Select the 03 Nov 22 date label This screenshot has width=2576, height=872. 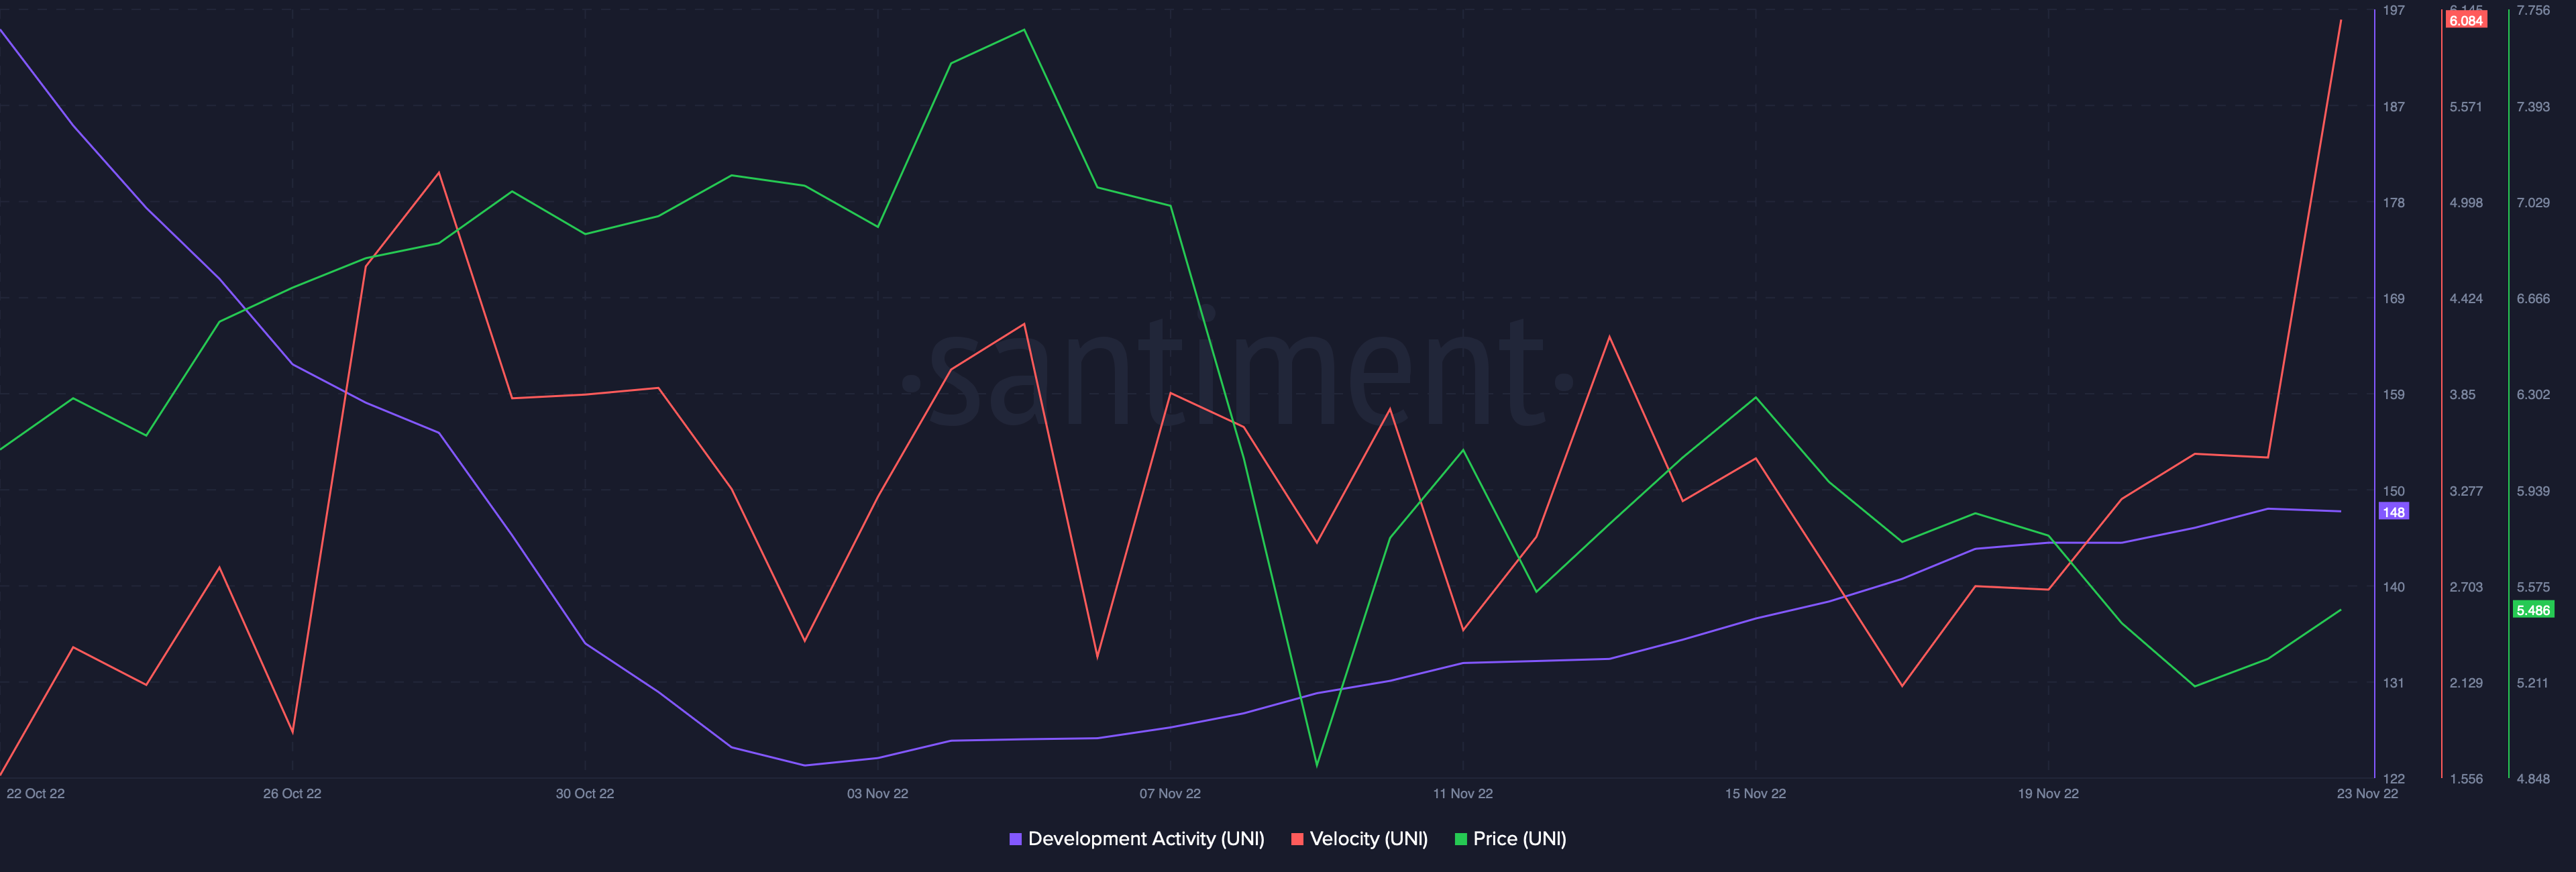pyautogui.click(x=877, y=793)
